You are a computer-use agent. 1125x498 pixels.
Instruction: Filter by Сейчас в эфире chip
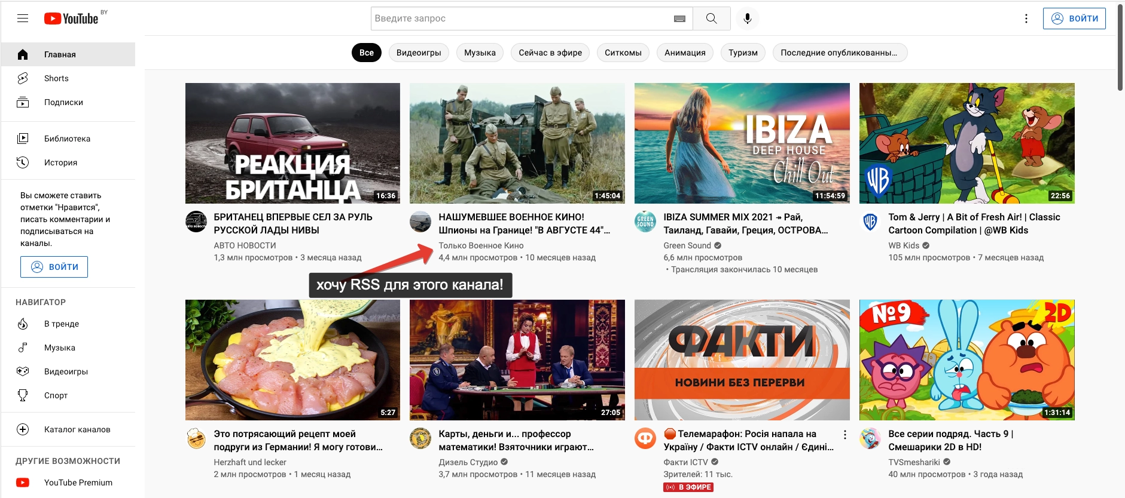click(550, 53)
